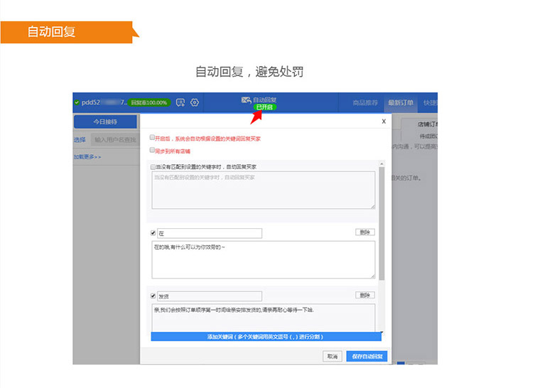
Task: Click 取消 button
Action: pyautogui.click(x=333, y=356)
